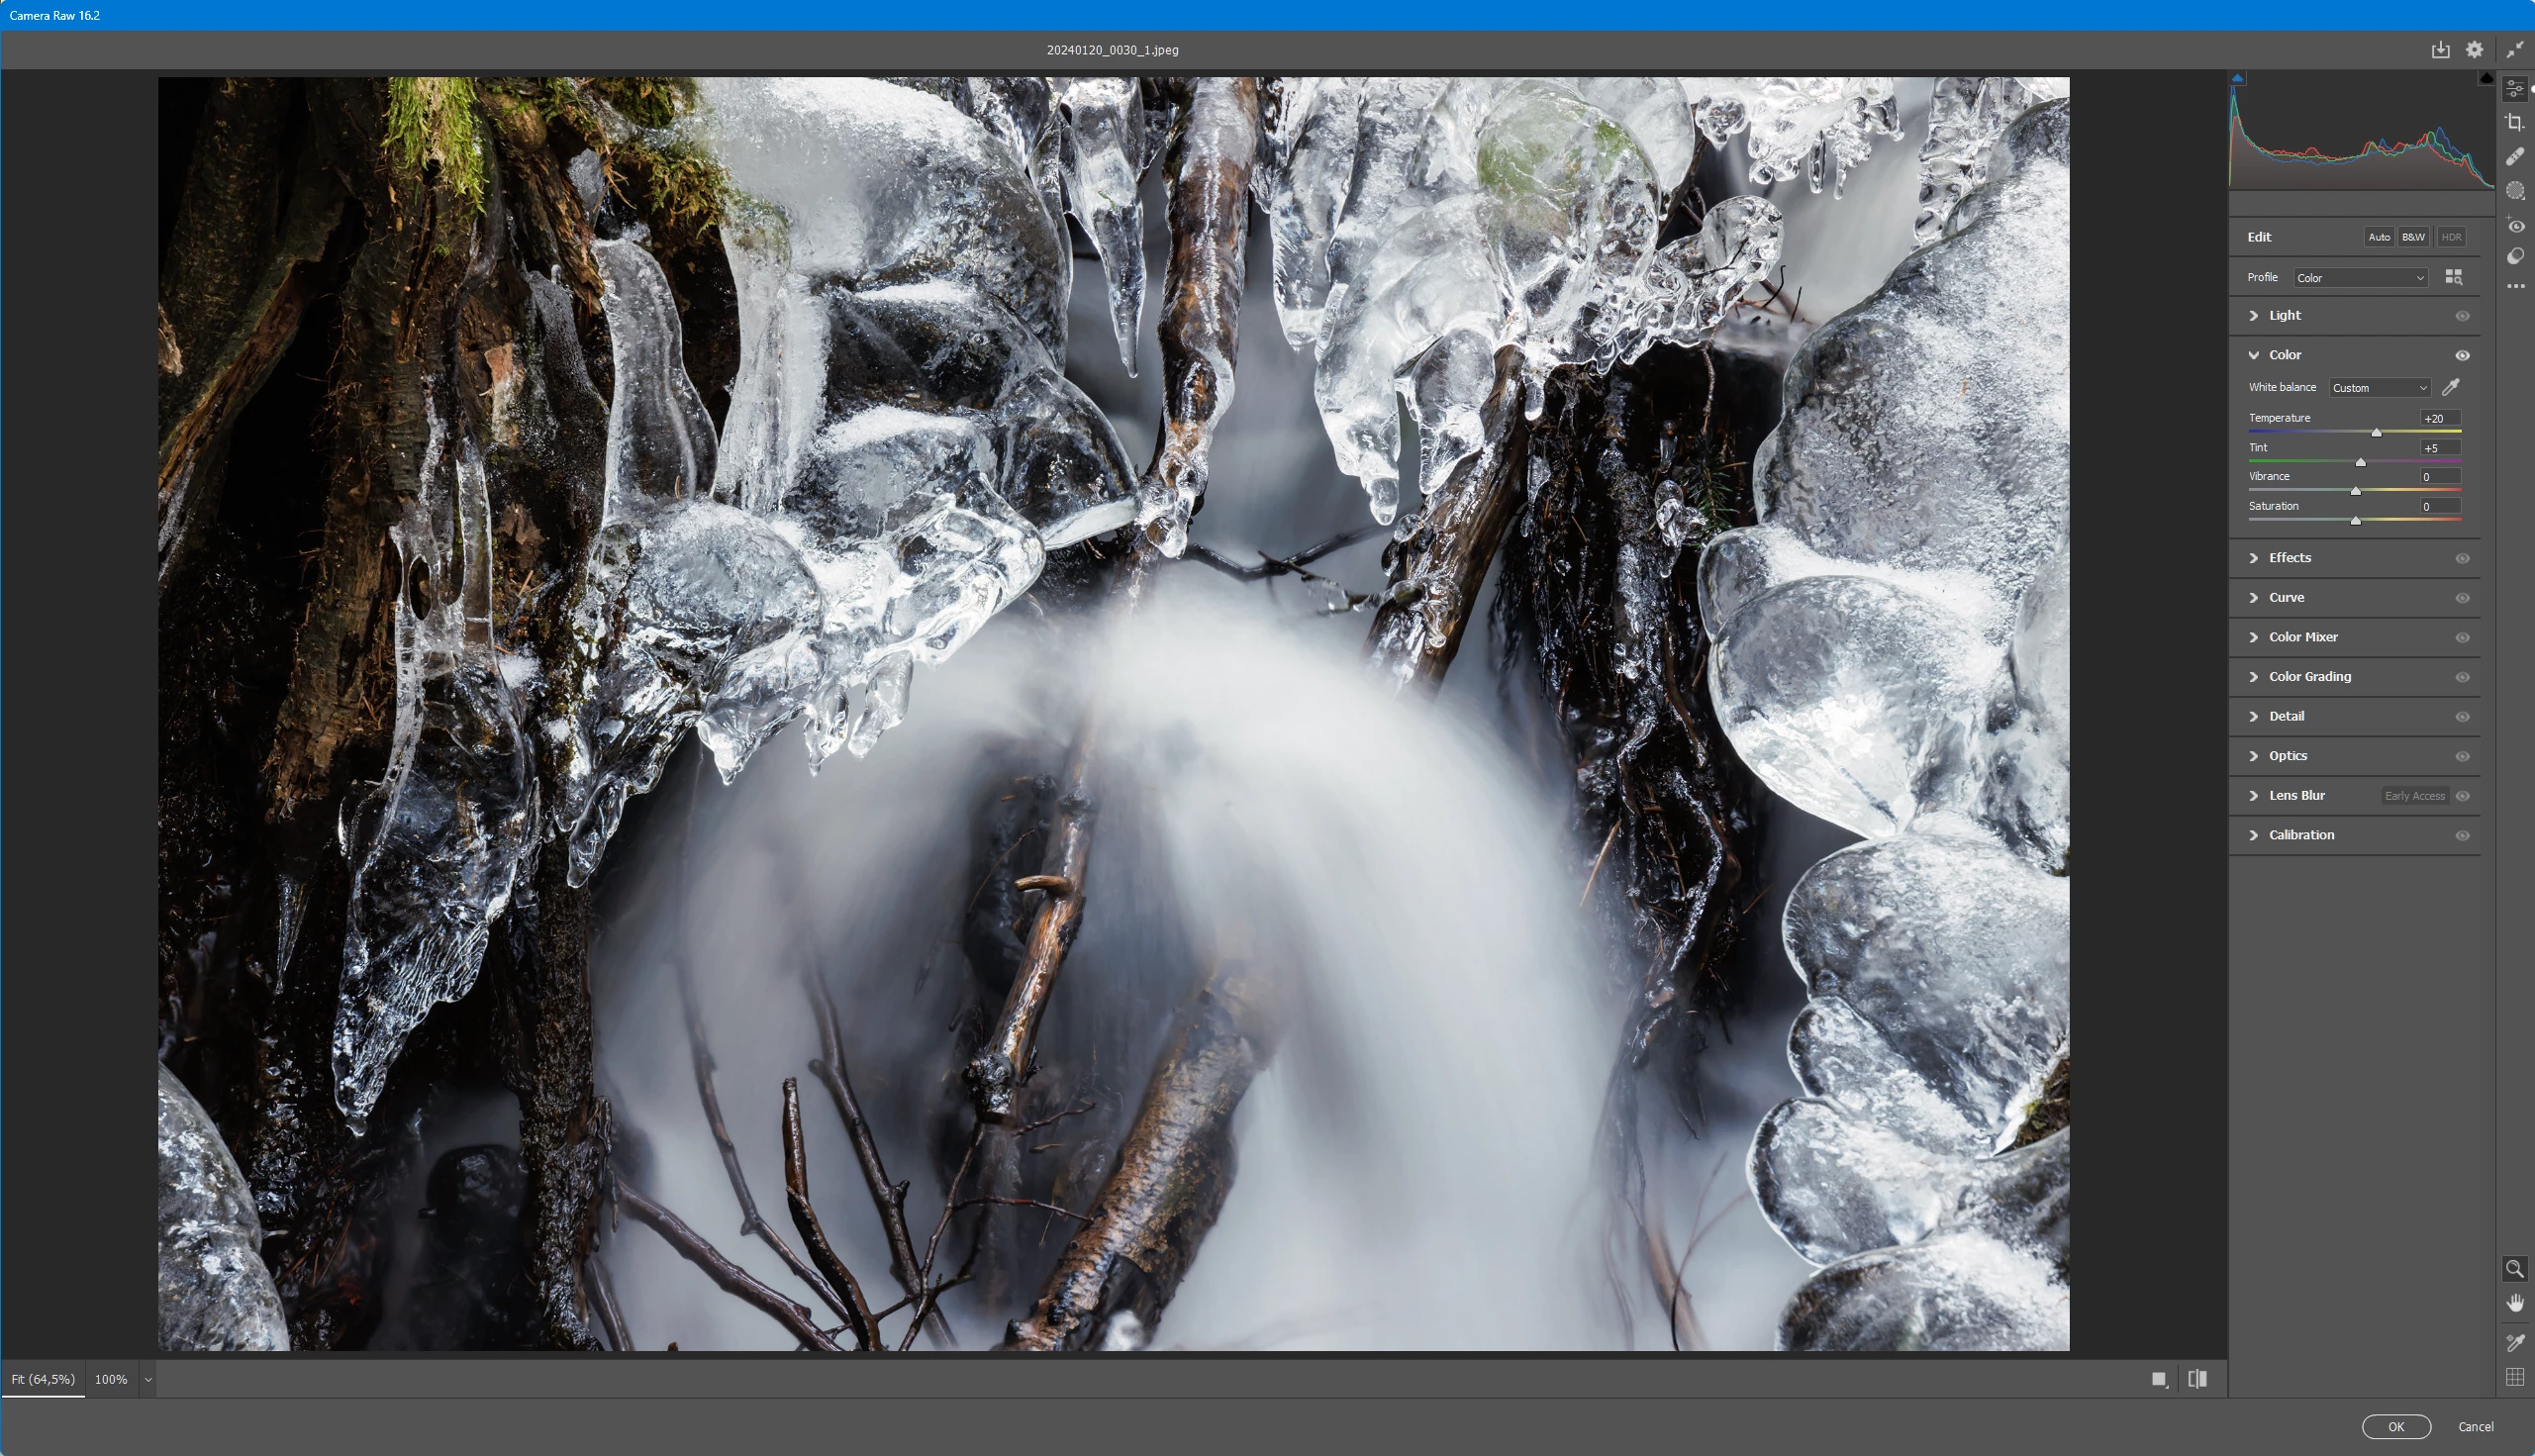2535x1456 pixels.
Task: Open the Masking tool
Action: click(x=2514, y=191)
